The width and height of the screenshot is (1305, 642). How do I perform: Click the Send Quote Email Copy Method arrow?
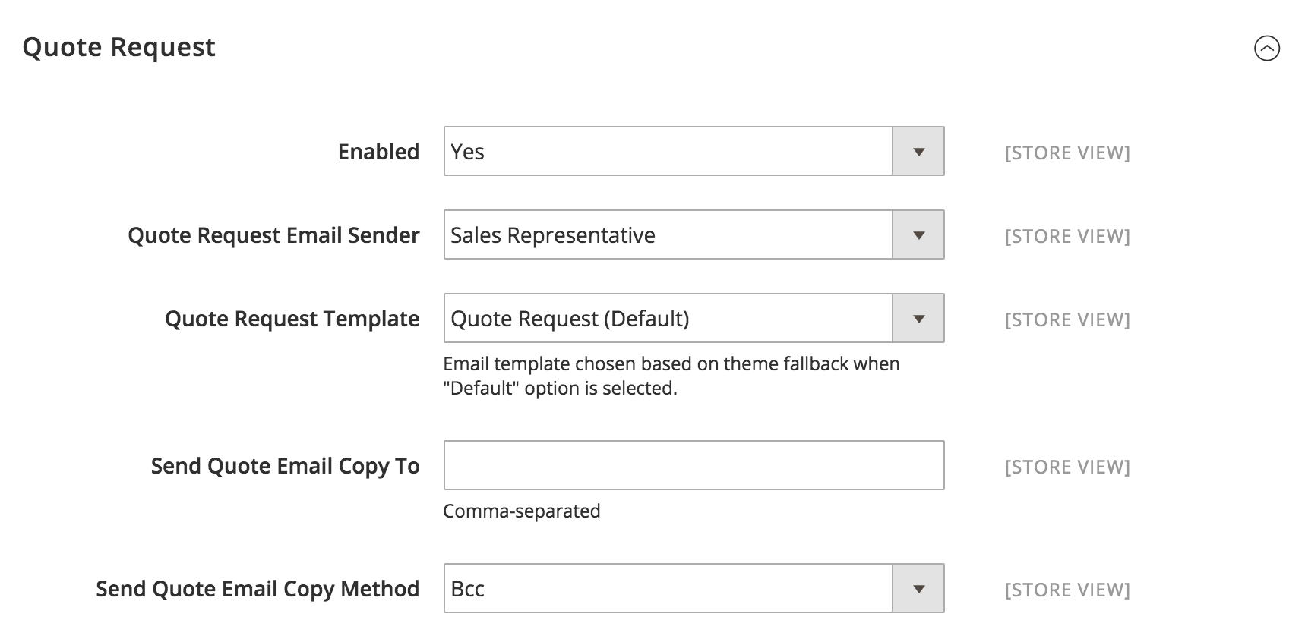click(918, 589)
